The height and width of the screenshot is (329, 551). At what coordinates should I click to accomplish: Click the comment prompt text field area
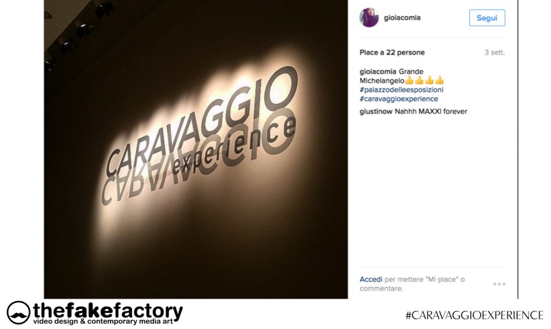tap(412, 284)
